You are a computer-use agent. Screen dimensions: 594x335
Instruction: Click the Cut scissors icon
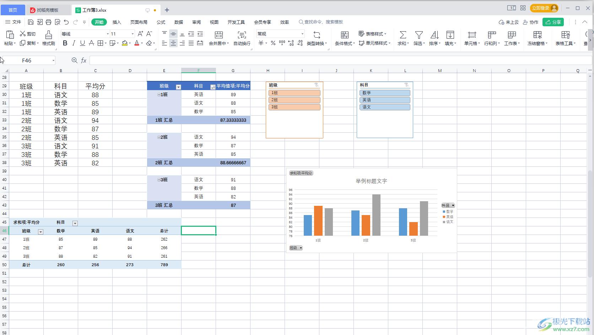[x=23, y=34]
